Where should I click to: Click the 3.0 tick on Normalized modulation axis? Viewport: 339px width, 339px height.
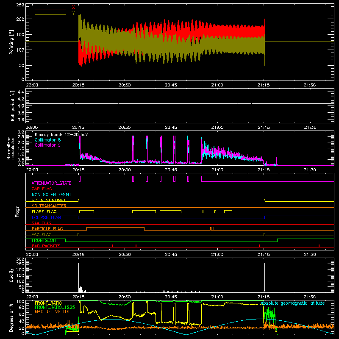pos(21,132)
